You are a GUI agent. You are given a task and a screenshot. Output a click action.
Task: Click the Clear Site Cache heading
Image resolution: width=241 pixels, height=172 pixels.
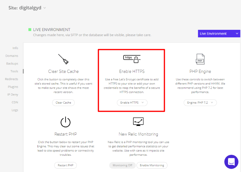(63, 71)
